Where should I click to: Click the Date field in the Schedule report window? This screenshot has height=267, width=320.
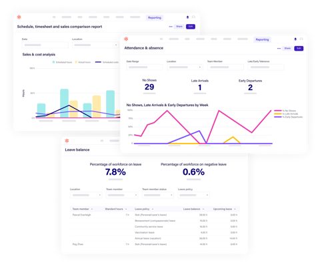[45, 45]
